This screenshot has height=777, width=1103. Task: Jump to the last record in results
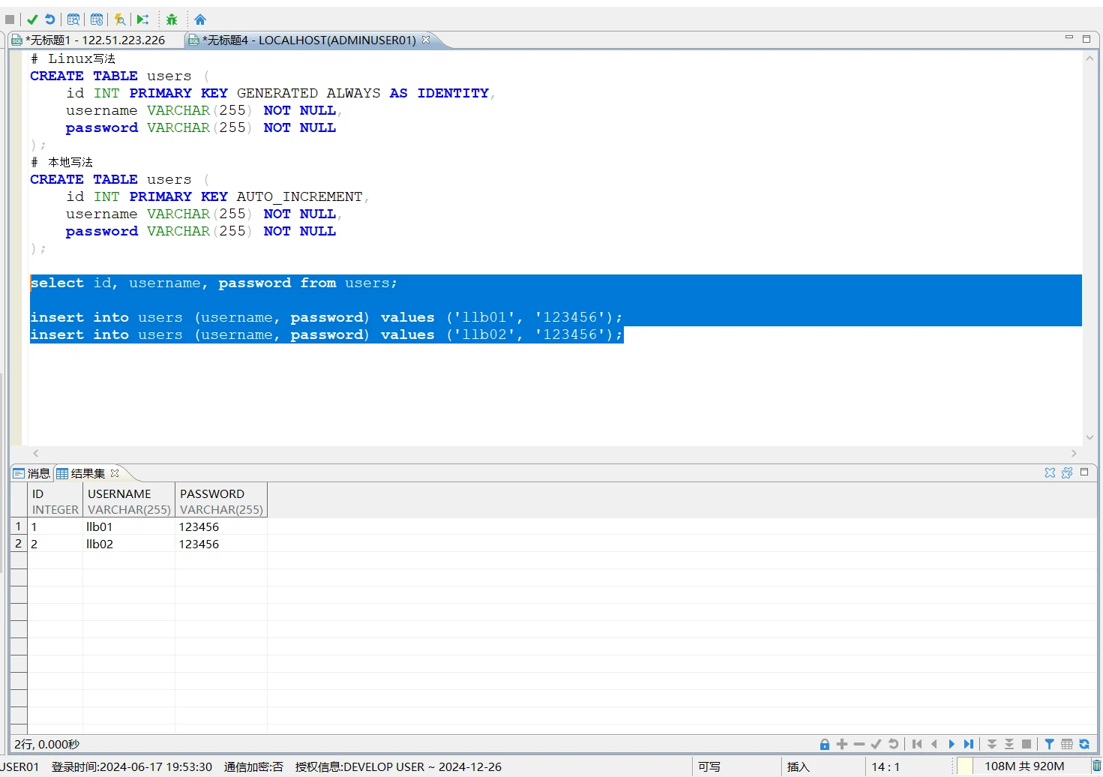point(969,744)
